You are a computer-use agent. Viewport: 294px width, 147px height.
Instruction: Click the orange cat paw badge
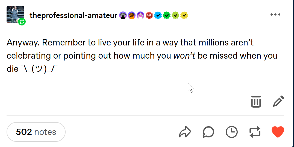131,16
